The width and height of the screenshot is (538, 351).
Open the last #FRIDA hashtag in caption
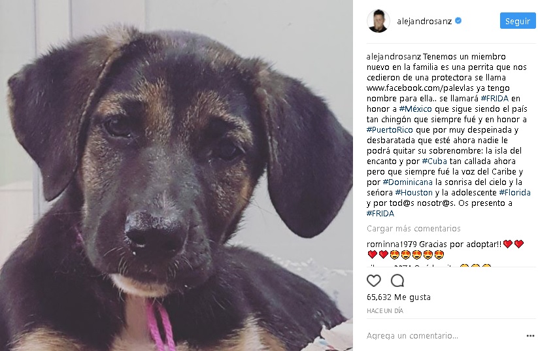pyautogui.click(x=380, y=214)
